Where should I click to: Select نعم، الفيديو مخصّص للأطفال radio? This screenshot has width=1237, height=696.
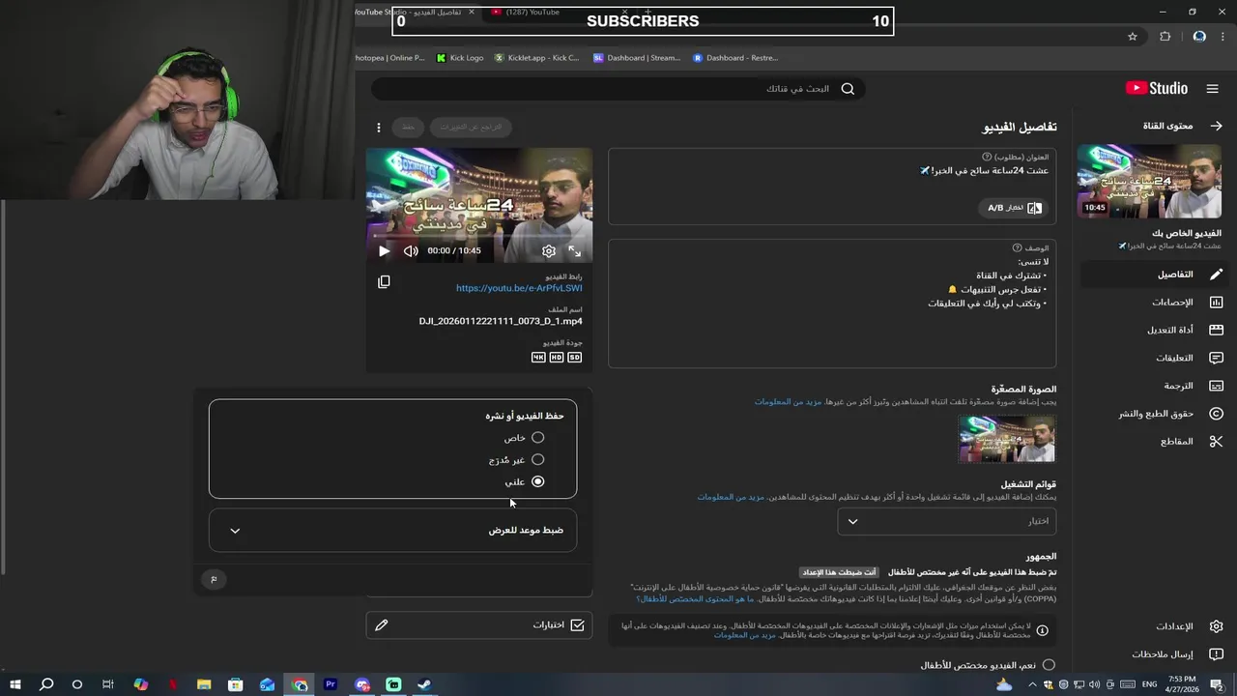(1049, 665)
